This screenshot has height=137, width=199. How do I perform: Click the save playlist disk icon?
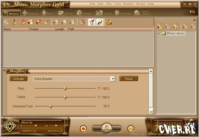pos(22,22)
